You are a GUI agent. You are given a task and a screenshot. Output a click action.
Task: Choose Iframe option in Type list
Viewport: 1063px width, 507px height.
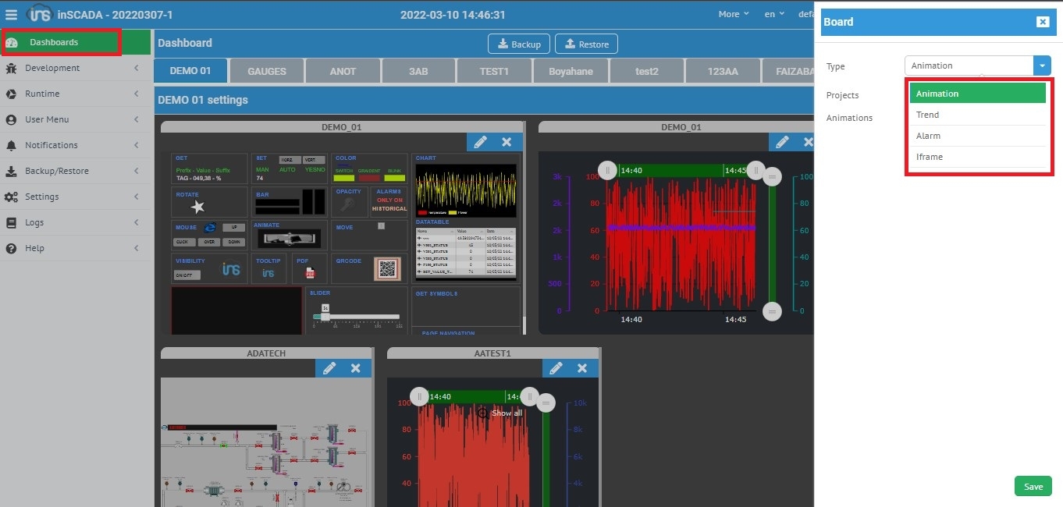(x=929, y=157)
